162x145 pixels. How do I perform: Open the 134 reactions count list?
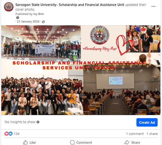click(x=17, y=134)
